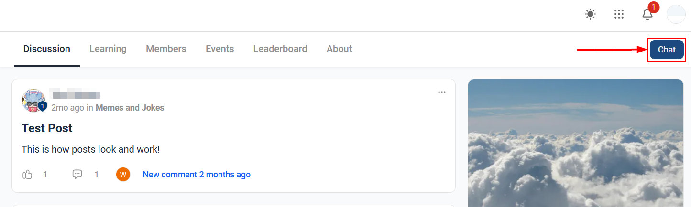This screenshot has height=207, width=691.
Task: Toggle the light/dark theme sun icon
Action: pyautogui.click(x=591, y=14)
